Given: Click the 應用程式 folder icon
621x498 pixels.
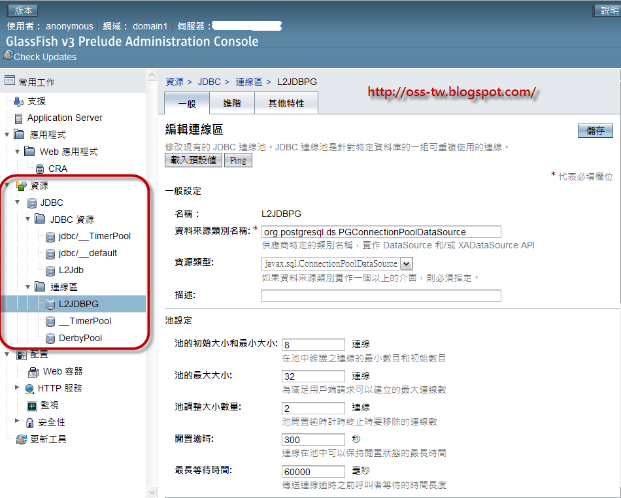Looking at the screenshot, I should point(19,134).
